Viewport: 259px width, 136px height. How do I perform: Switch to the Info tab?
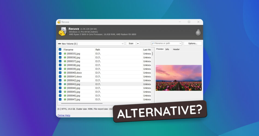(167, 49)
